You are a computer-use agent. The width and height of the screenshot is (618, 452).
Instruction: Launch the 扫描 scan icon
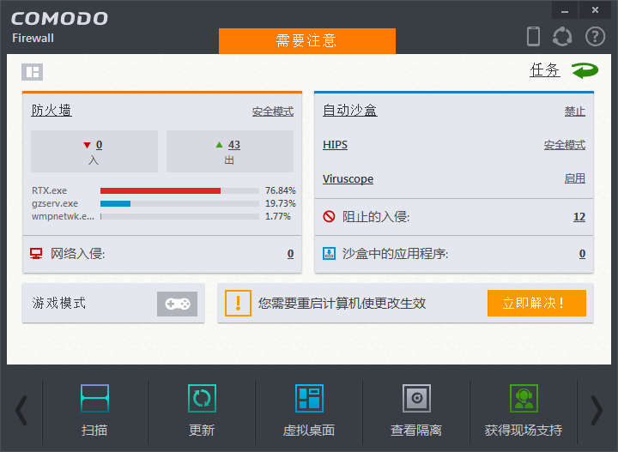94,399
